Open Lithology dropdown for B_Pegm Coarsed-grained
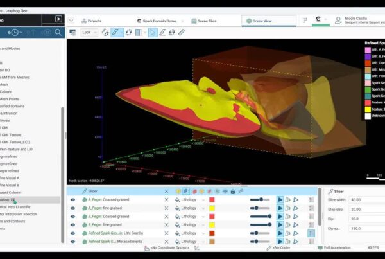 (x=190, y=217)
